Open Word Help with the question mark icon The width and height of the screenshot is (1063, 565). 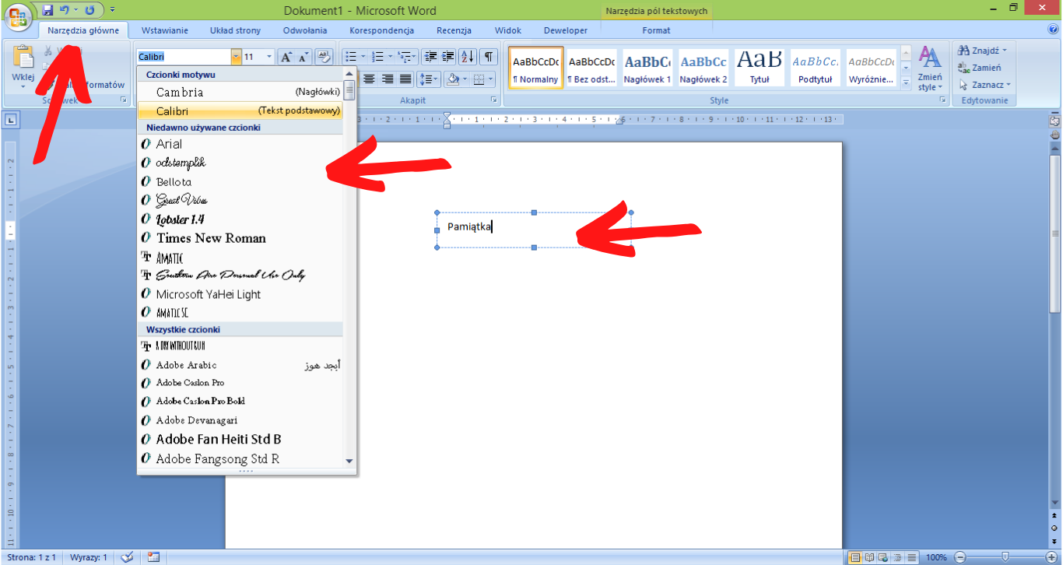[x=1053, y=30]
